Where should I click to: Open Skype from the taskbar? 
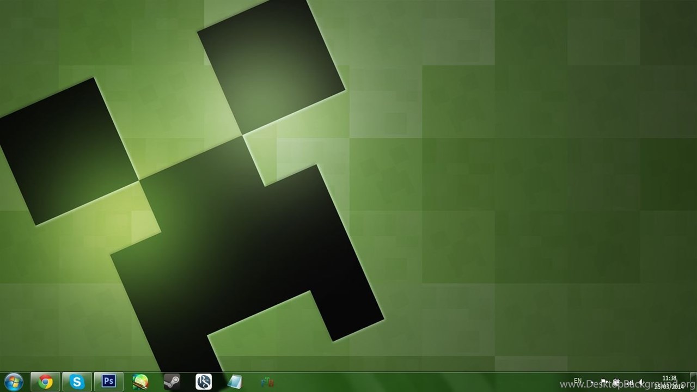pyautogui.click(x=77, y=382)
